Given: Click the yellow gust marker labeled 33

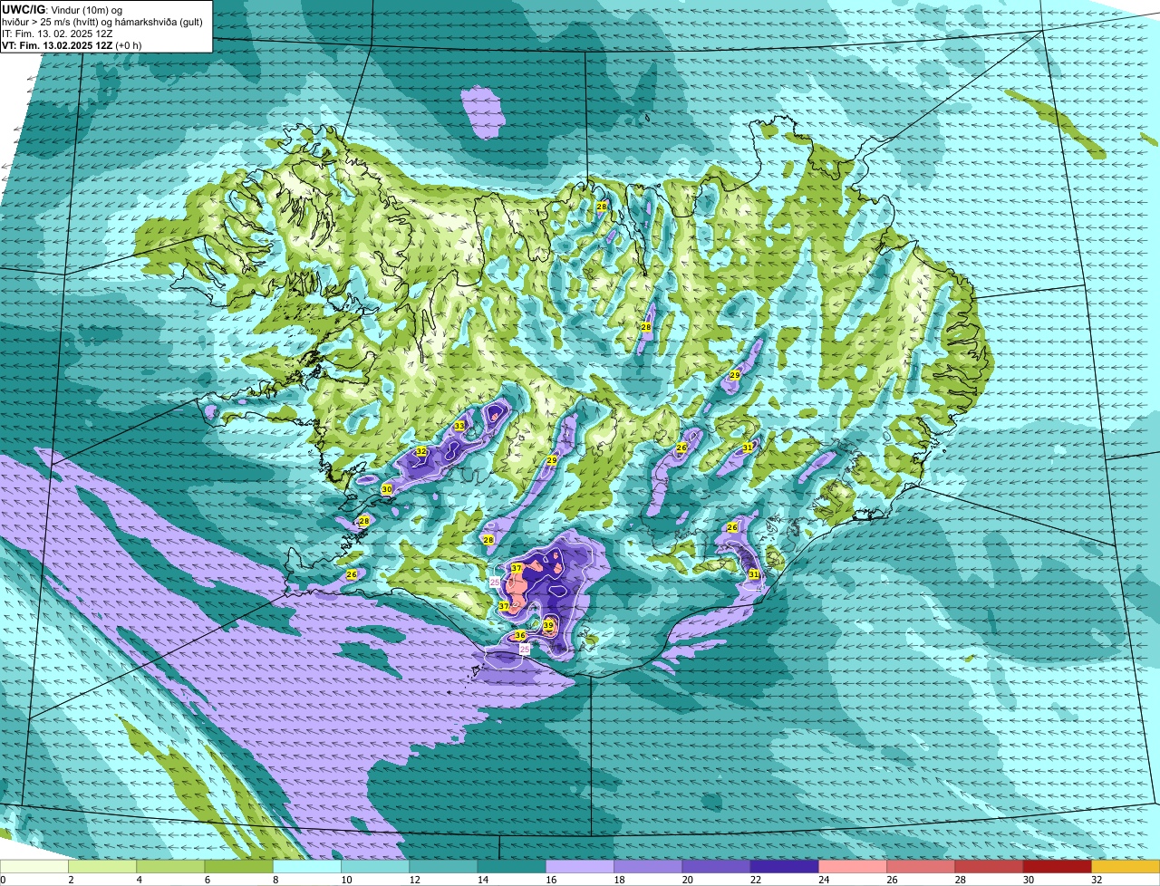Looking at the screenshot, I should [459, 426].
